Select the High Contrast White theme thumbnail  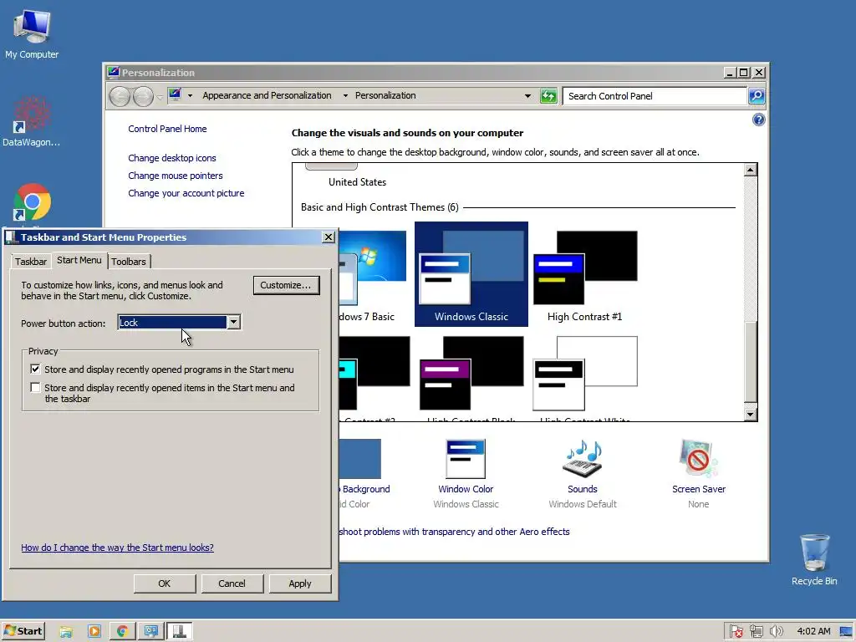(584, 374)
